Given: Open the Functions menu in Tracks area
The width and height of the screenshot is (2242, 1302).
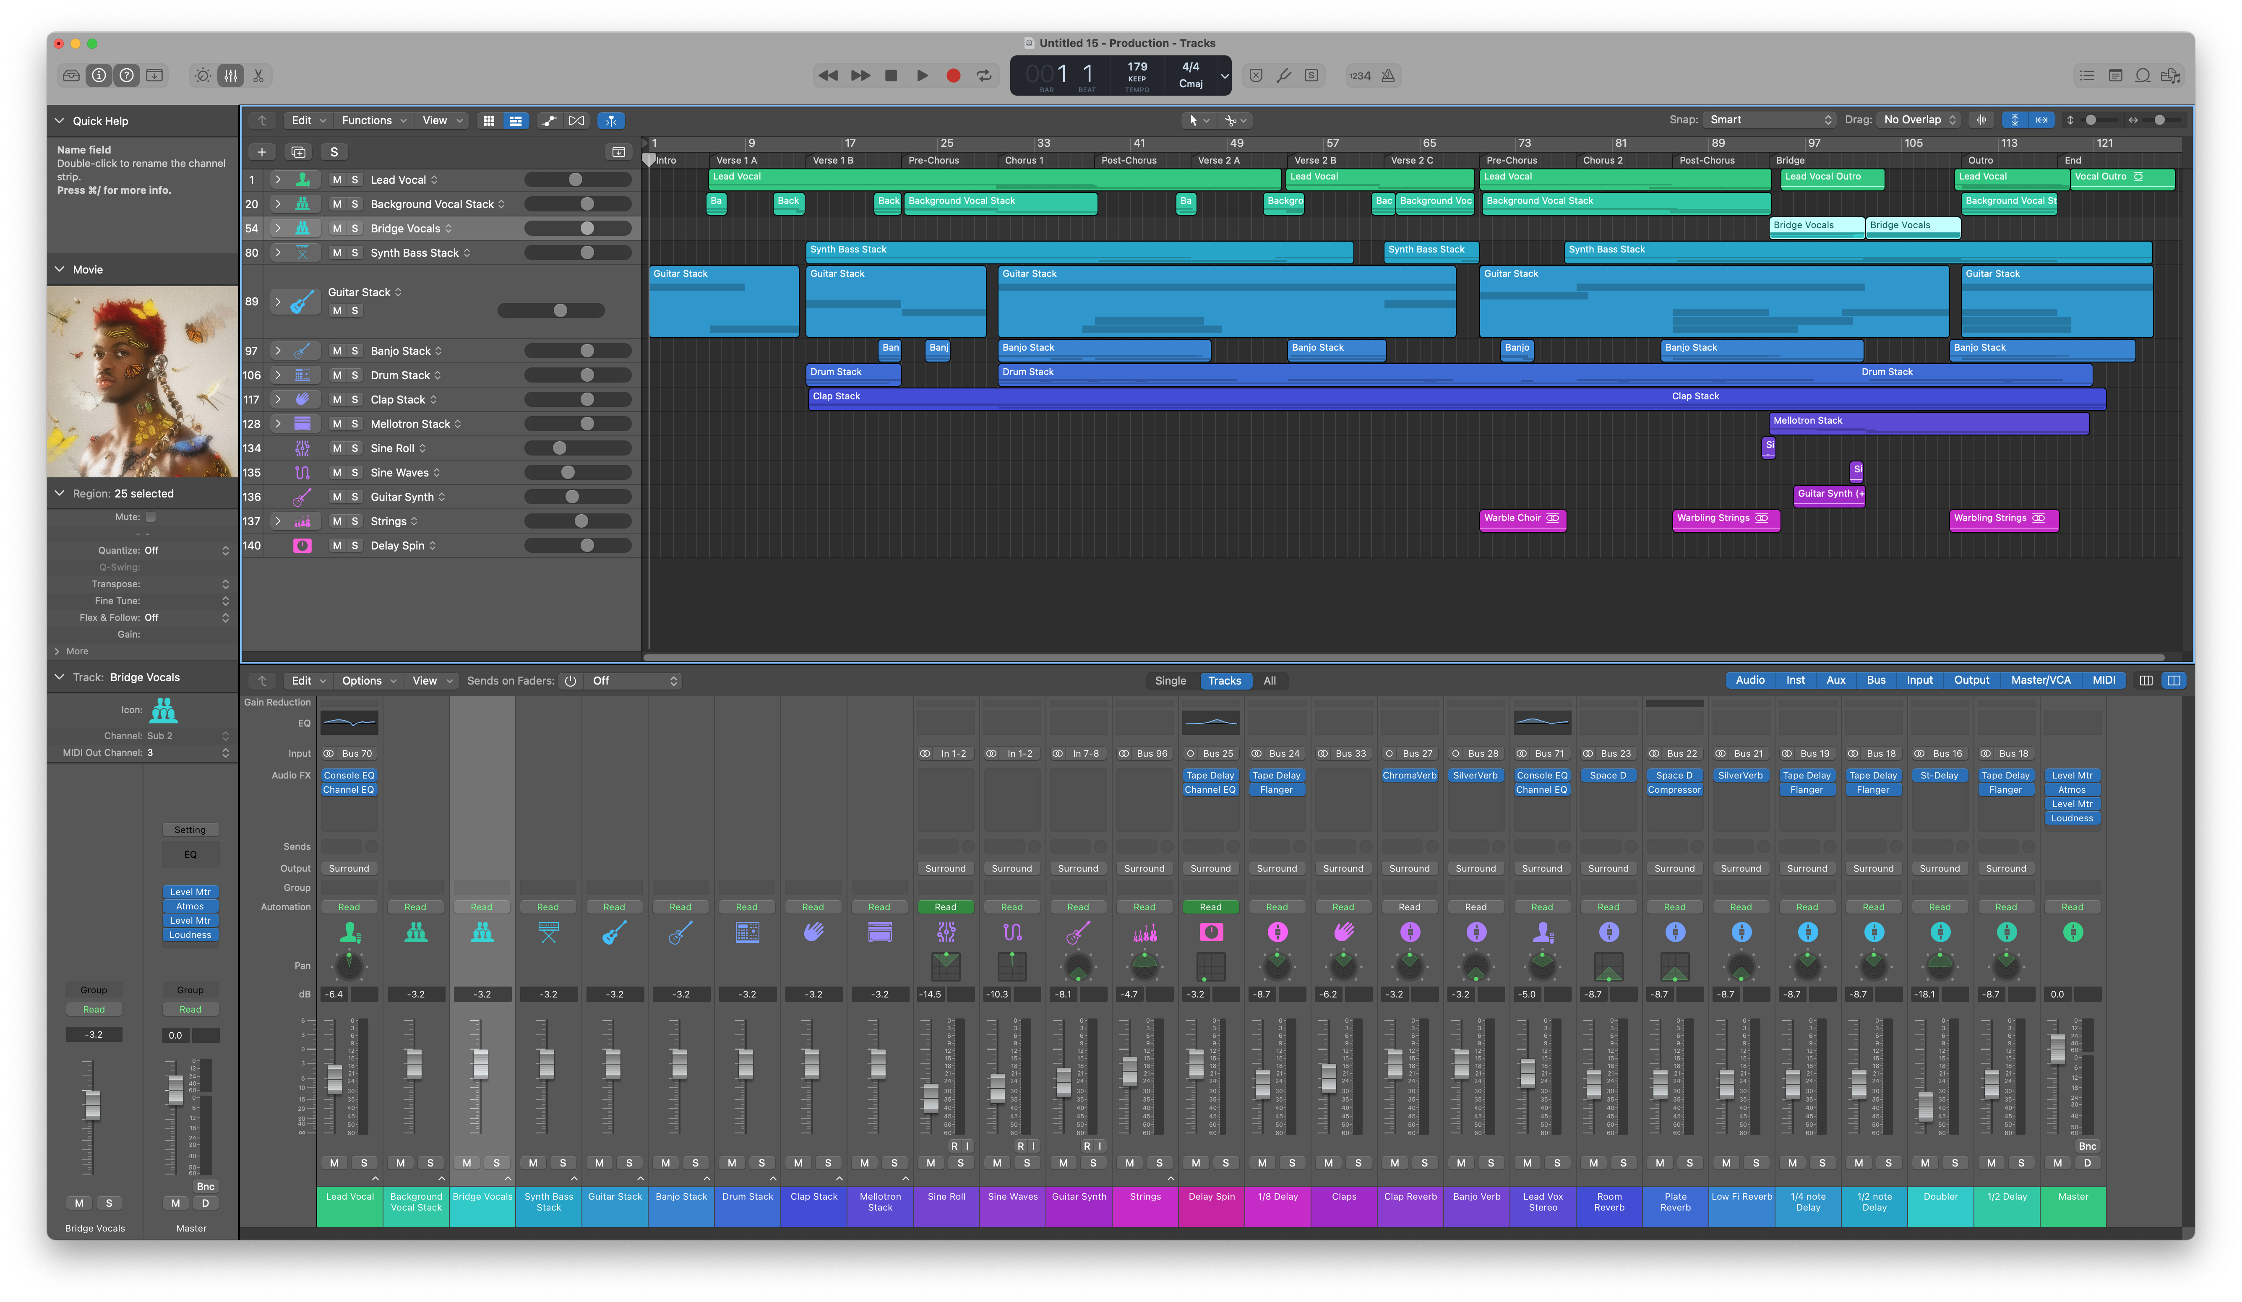Looking at the screenshot, I should (x=374, y=120).
